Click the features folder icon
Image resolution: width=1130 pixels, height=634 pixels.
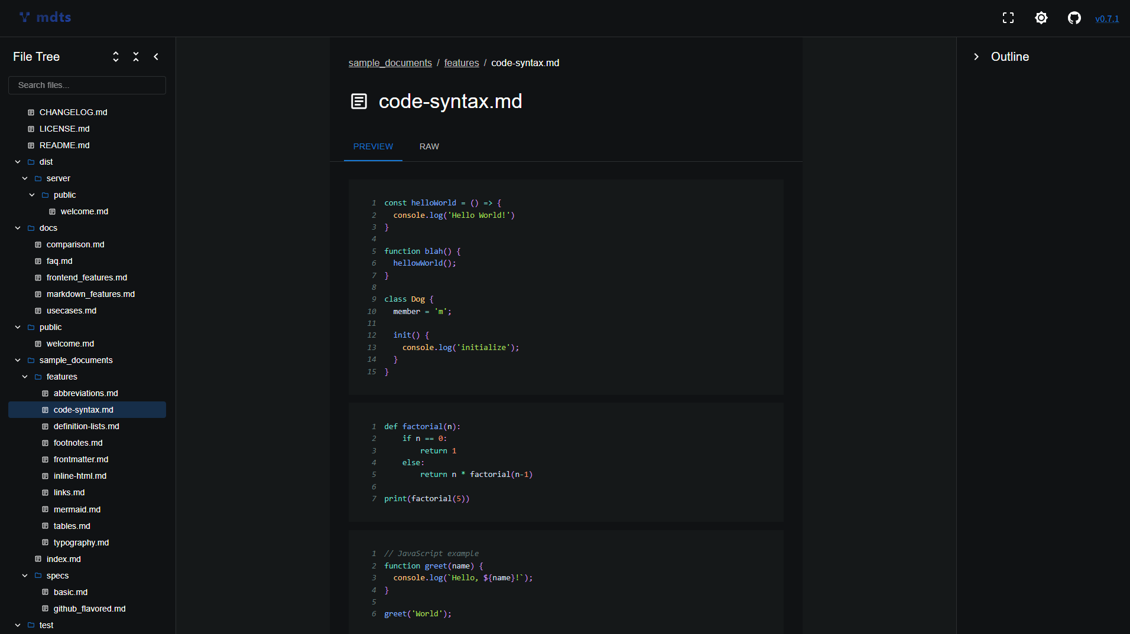point(38,377)
